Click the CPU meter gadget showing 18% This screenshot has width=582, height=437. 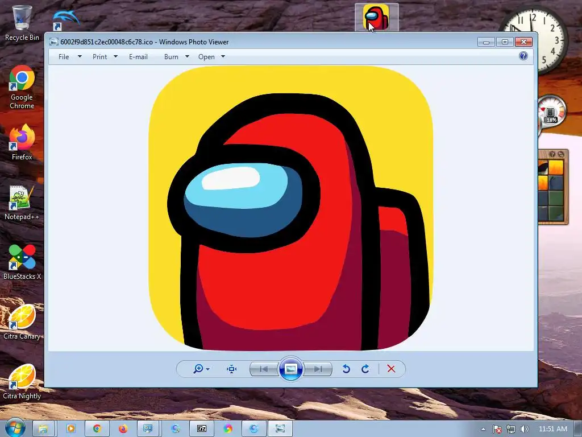[x=551, y=112]
